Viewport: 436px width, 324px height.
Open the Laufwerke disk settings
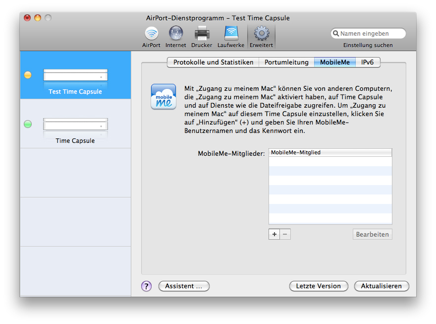click(231, 37)
